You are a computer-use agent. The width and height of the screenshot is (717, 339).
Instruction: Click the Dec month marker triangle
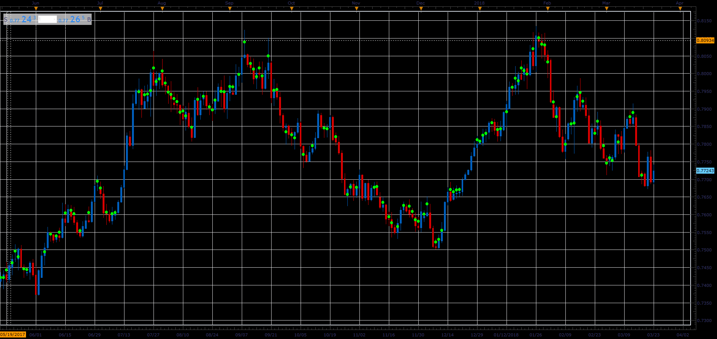(421, 9)
